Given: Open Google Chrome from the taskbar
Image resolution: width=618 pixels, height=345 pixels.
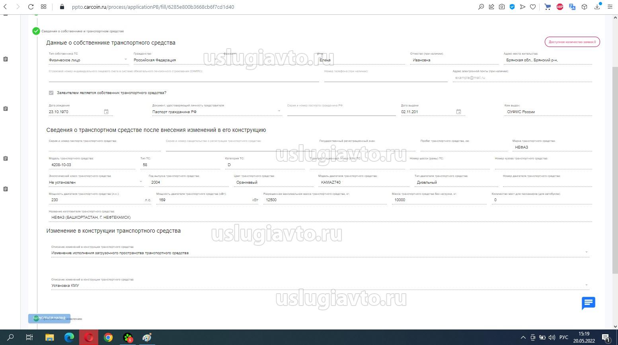Looking at the screenshot, I should tap(108, 337).
